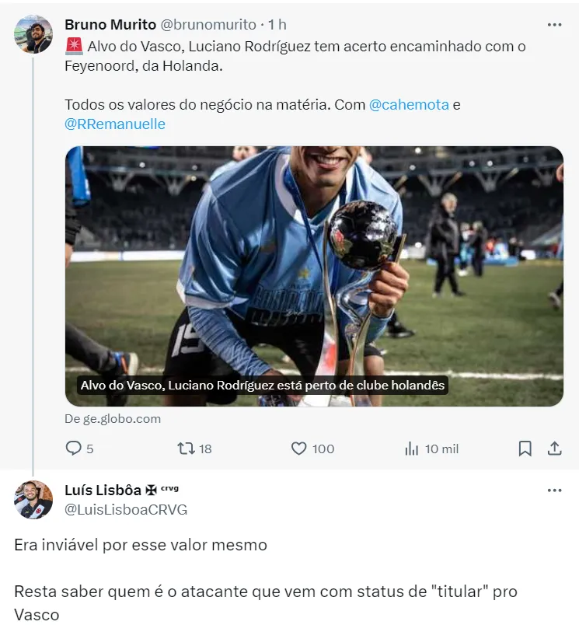The width and height of the screenshot is (579, 625).
Task: Open the article headline caption on image
Action: click(x=263, y=386)
